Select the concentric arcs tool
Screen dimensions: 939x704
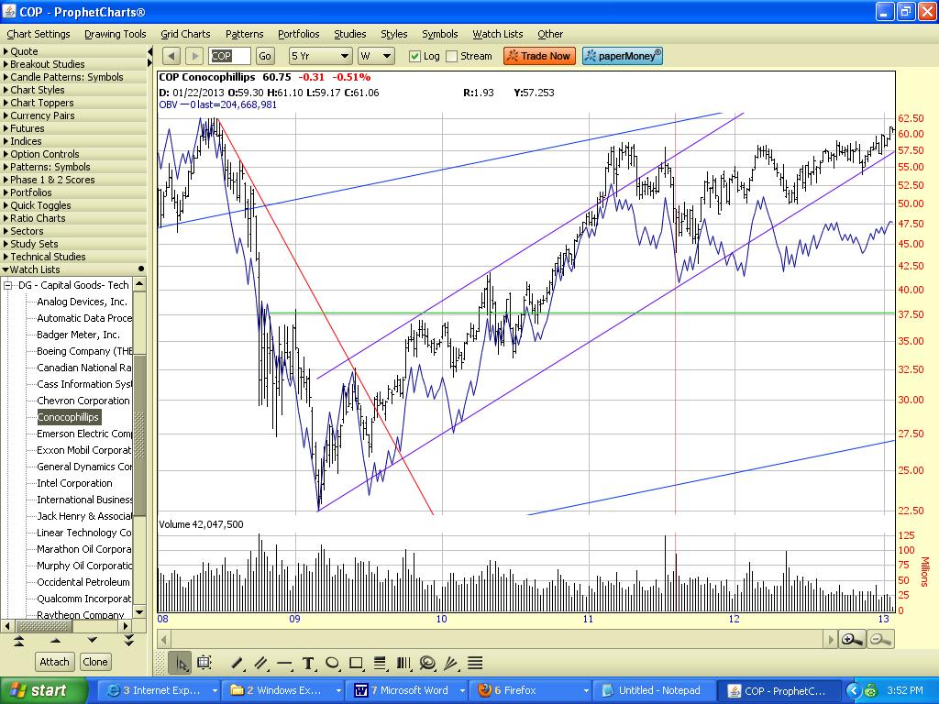click(x=427, y=663)
